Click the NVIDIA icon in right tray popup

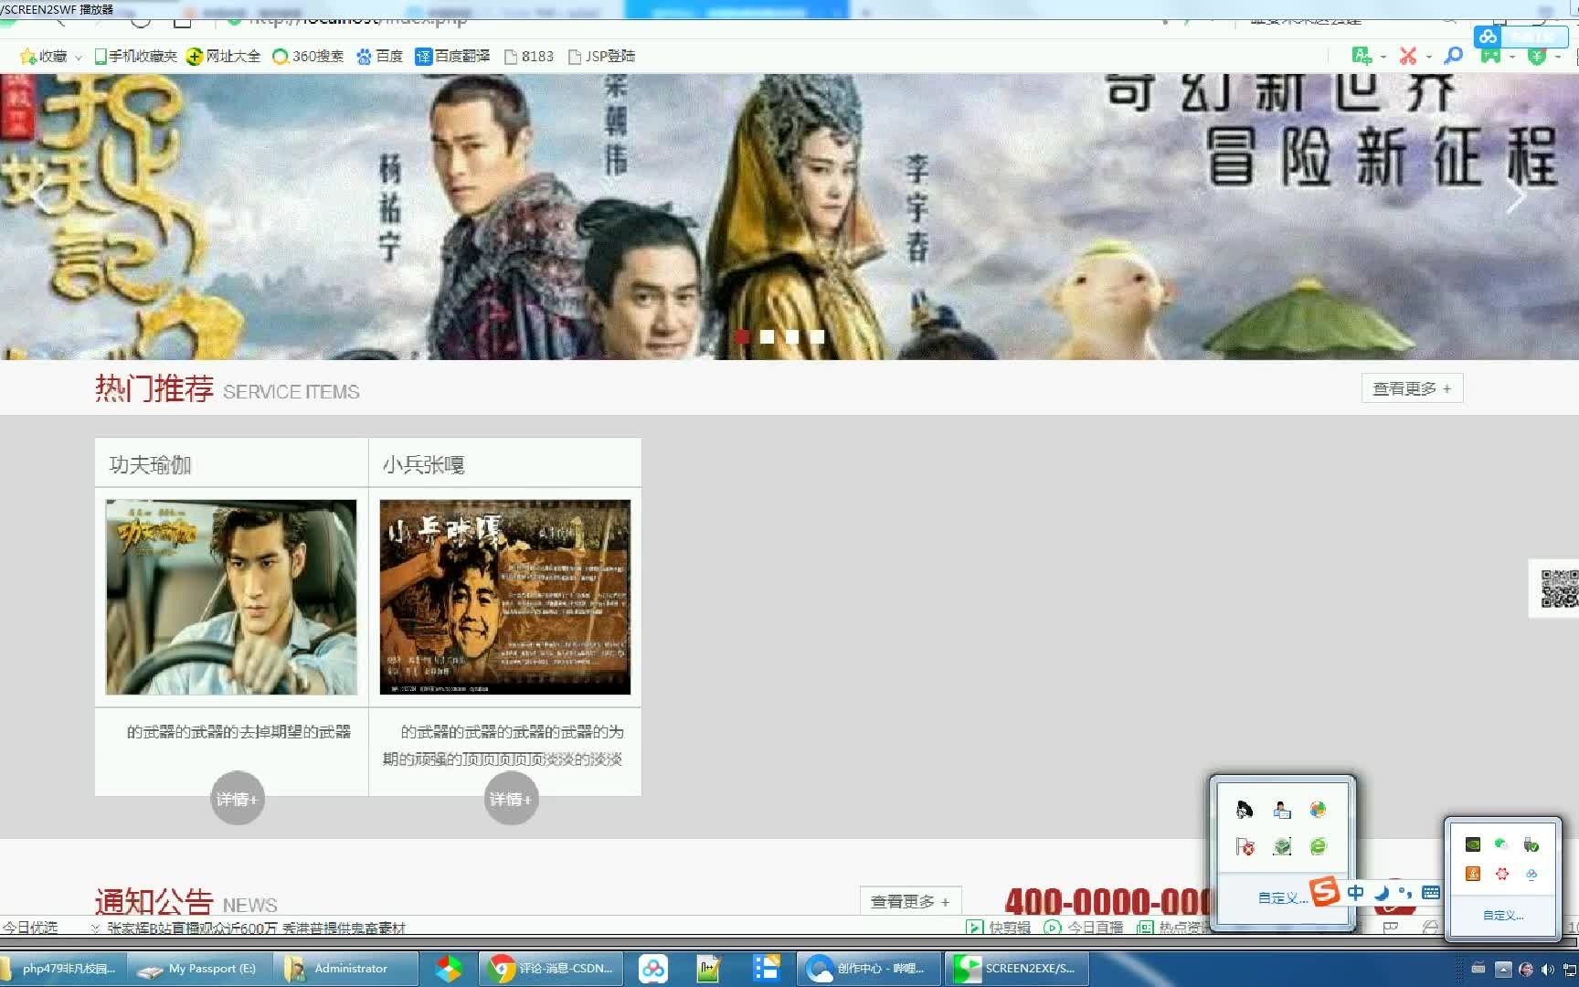pos(1473,844)
